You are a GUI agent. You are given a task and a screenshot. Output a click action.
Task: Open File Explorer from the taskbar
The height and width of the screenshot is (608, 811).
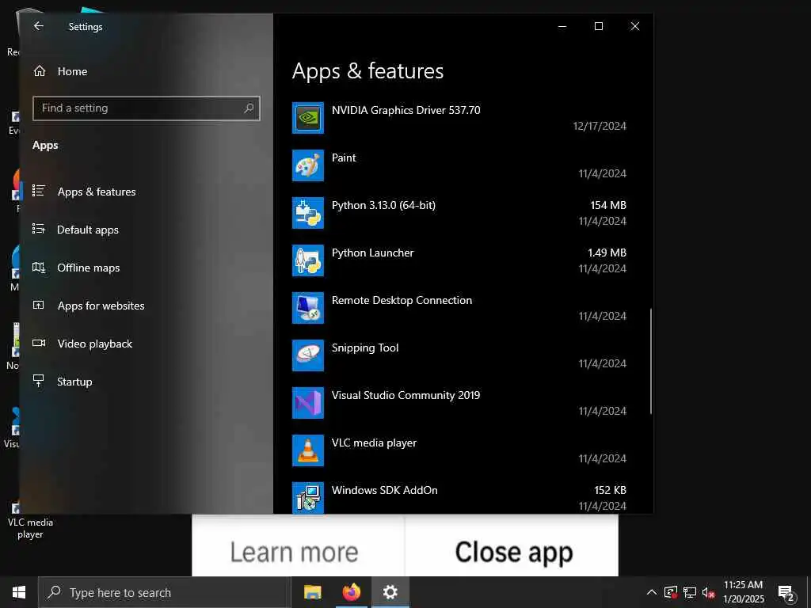pyautogui.click(x=312, y=592)
